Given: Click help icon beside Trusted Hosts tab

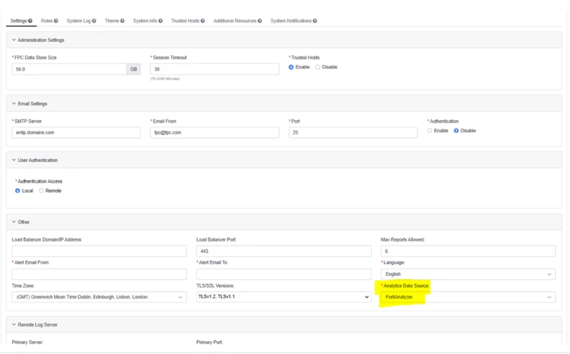Looking at the screenshot, I should tap(203, 21).
